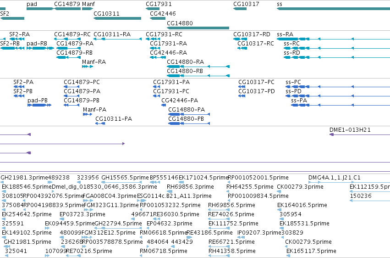This screenshot has height=258, width=390.
Task: Select transcript label CG10317-RD
Action: [x=252, y=34]
